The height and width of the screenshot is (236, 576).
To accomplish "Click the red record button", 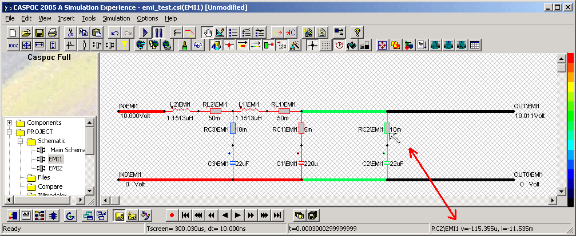I will click(172, 215).
